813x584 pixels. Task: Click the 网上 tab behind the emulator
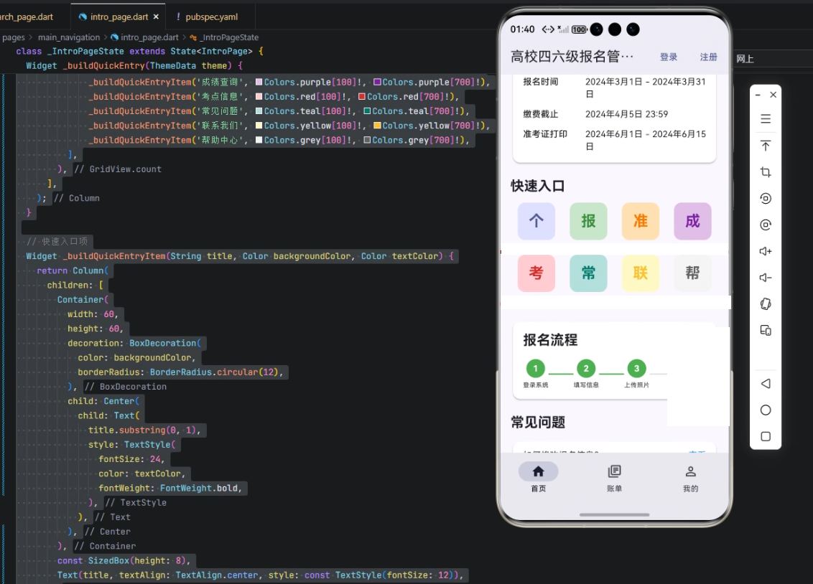(745, 59)
